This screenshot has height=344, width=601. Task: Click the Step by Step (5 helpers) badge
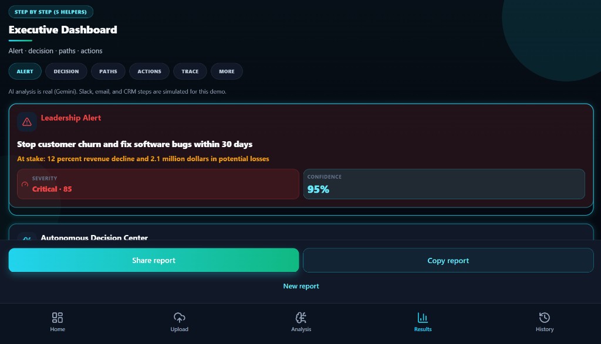[x=50, y=12]
